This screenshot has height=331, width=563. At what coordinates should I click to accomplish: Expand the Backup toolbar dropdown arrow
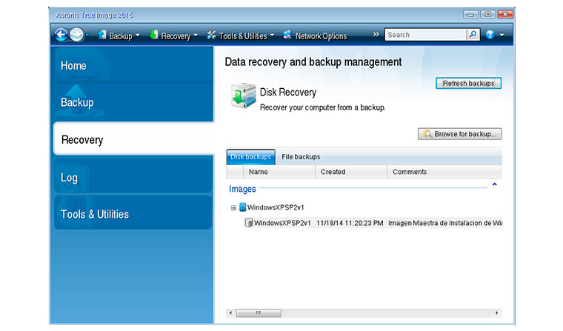(138, 36)
